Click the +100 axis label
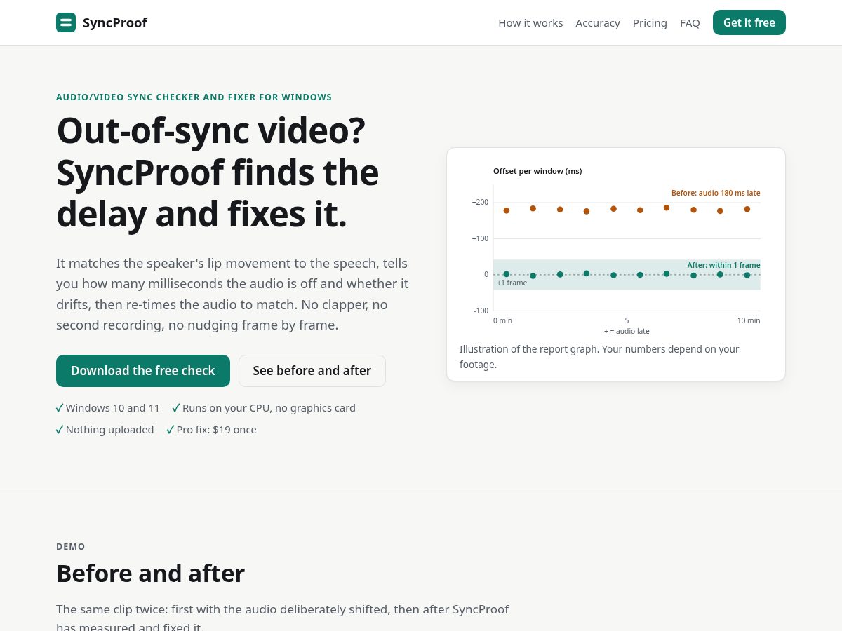The width and height of the screenshot is (842, 631). (480, 238)
